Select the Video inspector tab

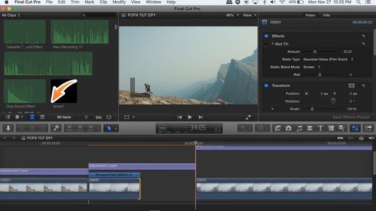[x=310, y=15]
